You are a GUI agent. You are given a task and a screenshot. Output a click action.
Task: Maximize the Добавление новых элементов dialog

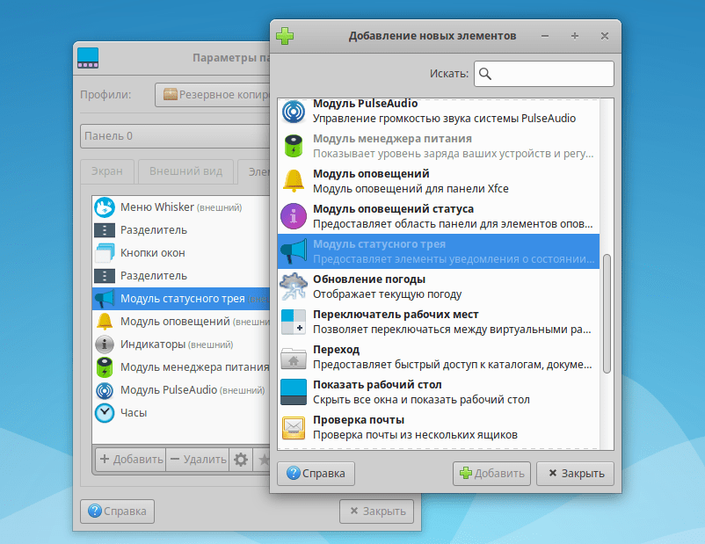(575, 36)
